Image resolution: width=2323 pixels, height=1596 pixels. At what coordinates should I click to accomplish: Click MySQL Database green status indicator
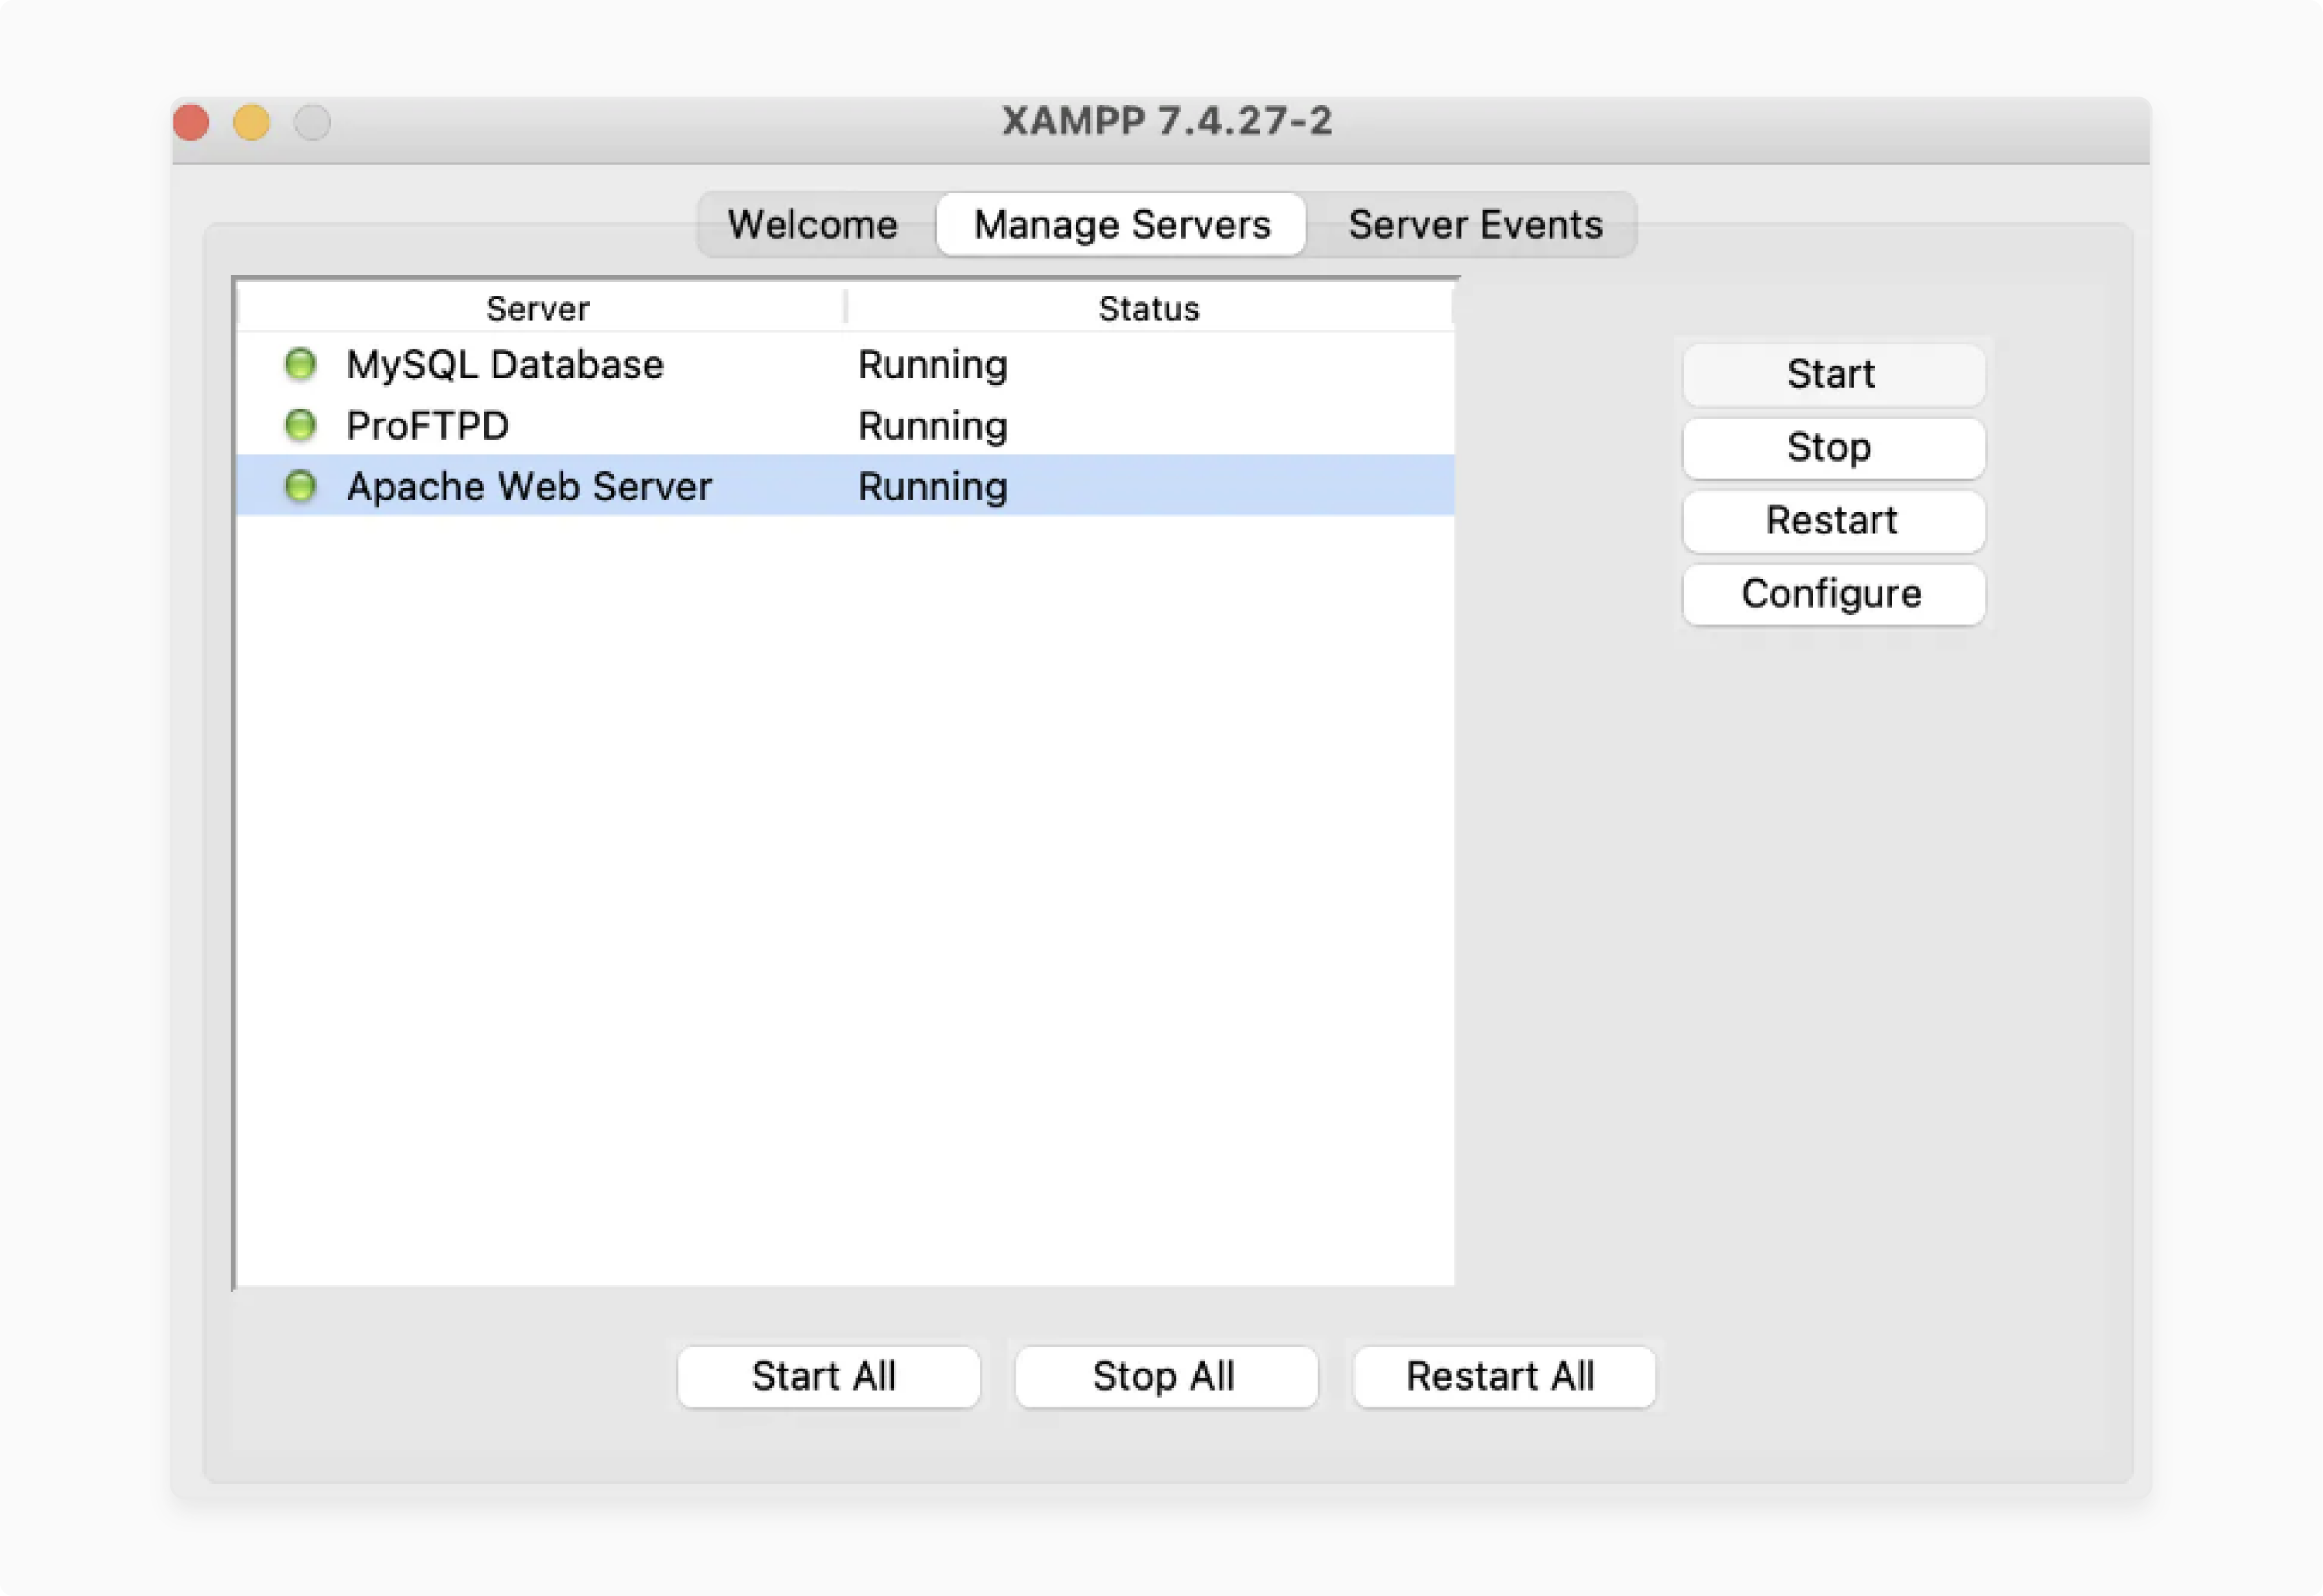[x=300, y=364]
